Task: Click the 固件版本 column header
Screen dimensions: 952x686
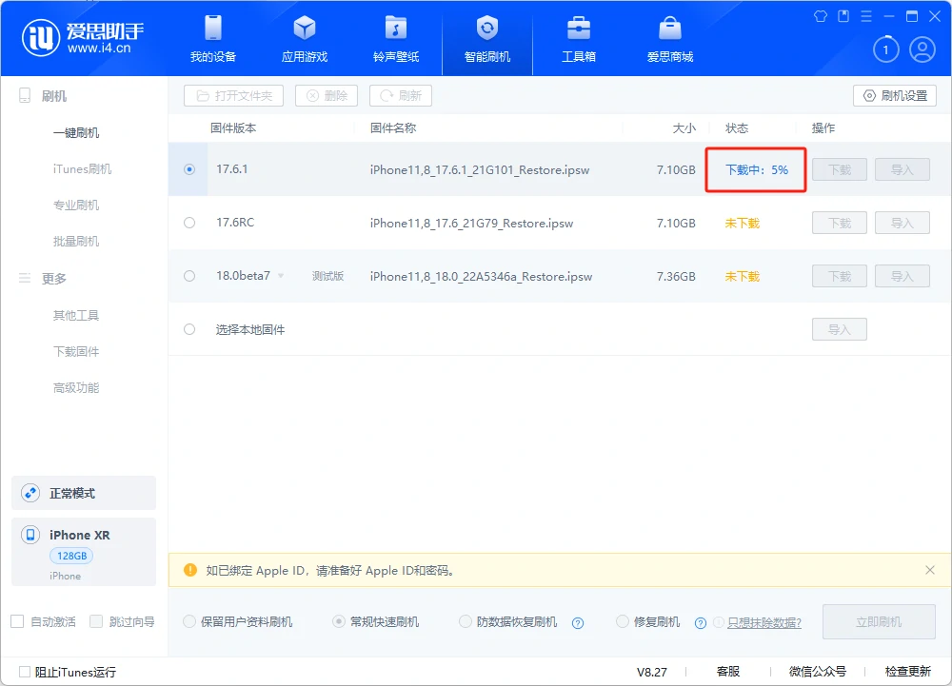Action: (233, 128)
